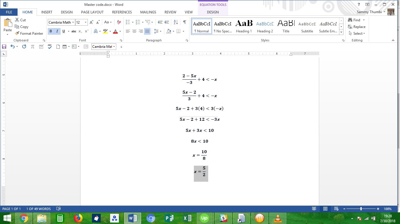Decrease font size with Shrink Font icon
400x224 pixels.
coord(98,22)
